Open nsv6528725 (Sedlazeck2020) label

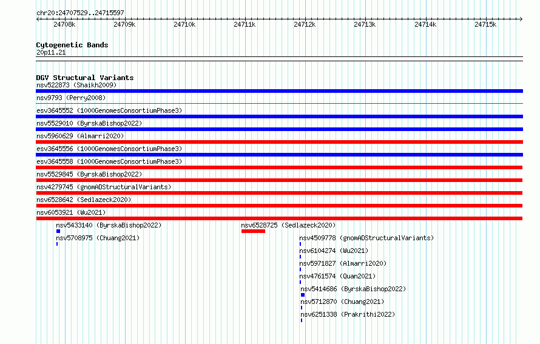[288, 225]
